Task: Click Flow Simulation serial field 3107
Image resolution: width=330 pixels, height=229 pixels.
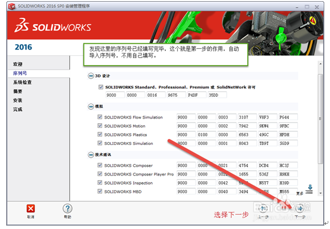Action: 247,117
